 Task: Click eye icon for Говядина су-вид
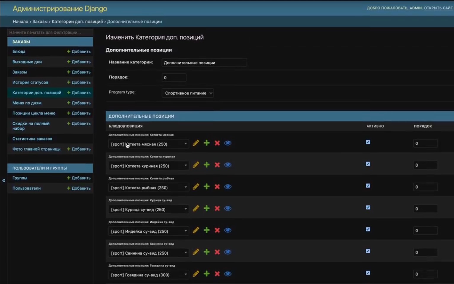228,274
